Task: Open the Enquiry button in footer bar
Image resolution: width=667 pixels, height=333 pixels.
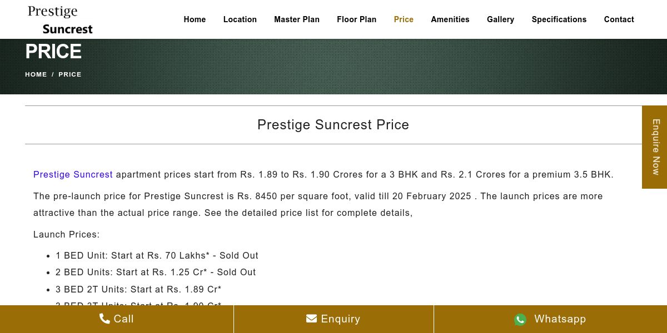Action: [333, 319]
